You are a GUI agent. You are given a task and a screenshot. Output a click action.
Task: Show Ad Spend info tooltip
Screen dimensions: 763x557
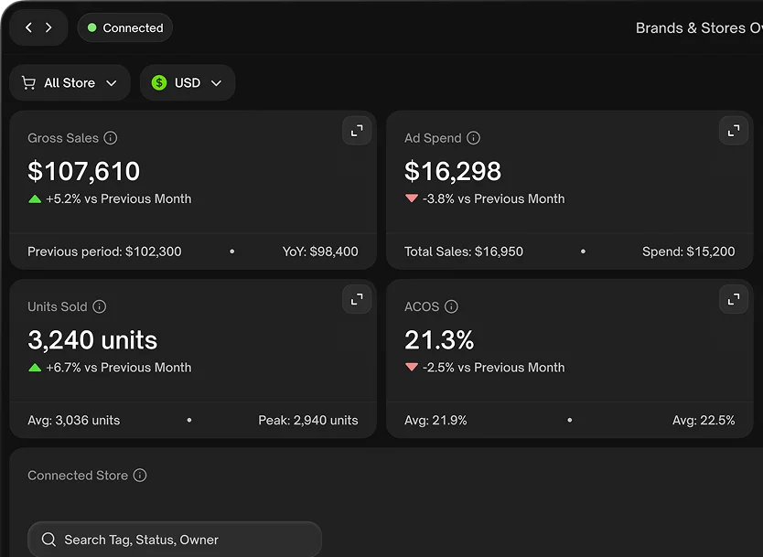coord(474,138)
